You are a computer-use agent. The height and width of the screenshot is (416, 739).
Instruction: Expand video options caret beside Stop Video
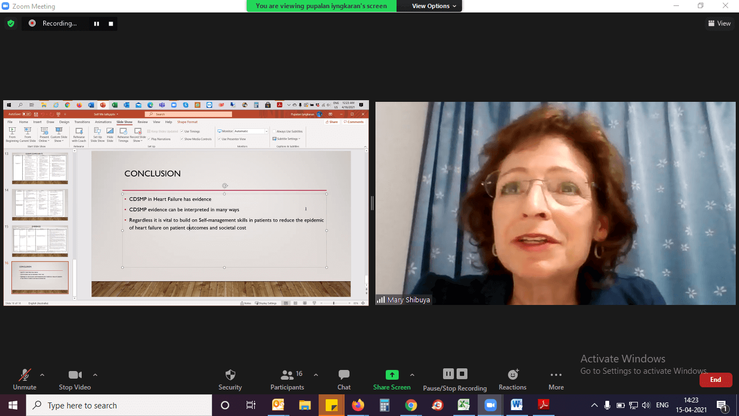tap(95, 375)
